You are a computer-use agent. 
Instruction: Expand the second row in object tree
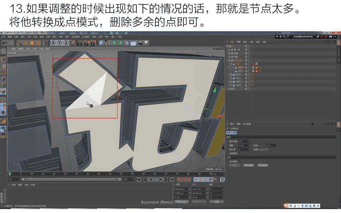pos(229,50)
